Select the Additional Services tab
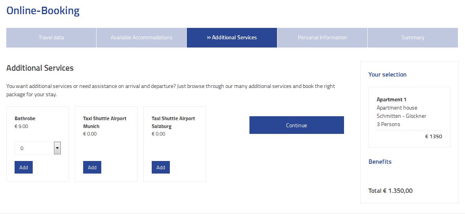Image resolution: width=465 pixels, height=214 pixels. (232, 38)
